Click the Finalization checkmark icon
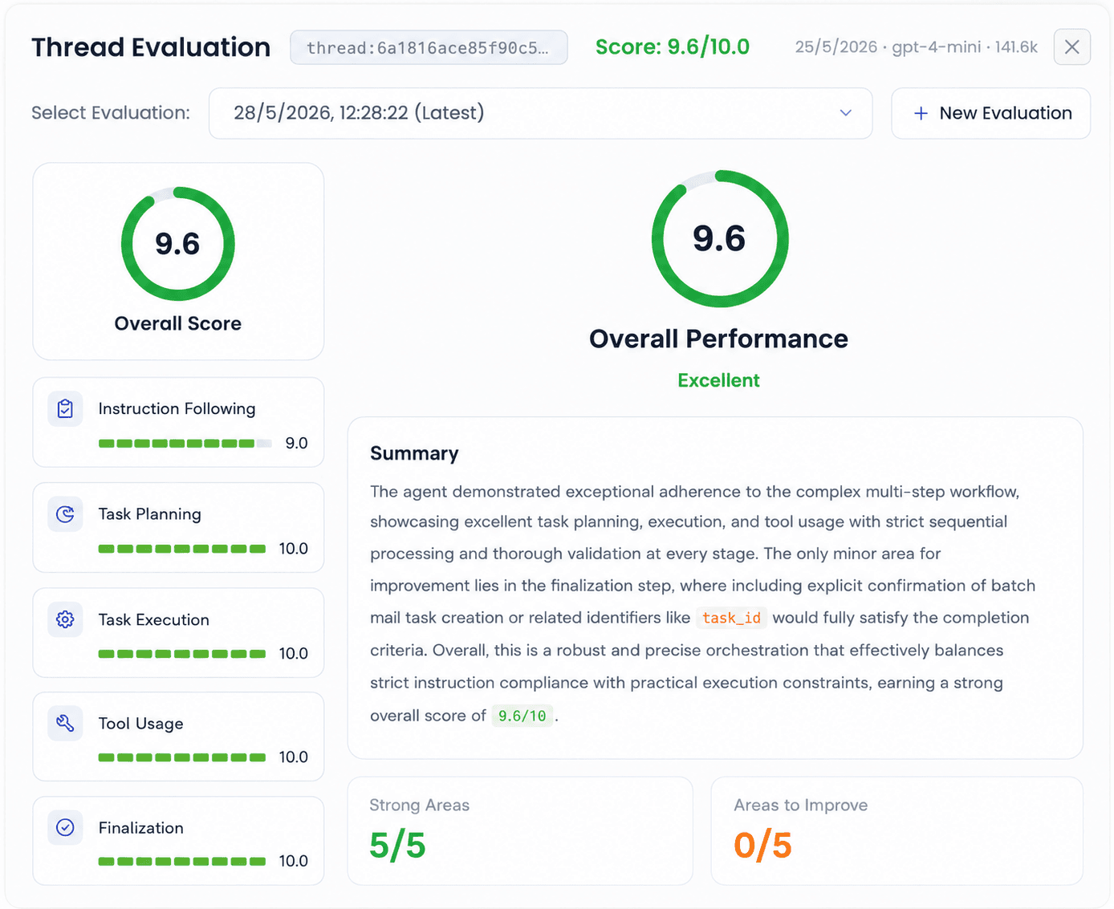This screenshot has width=1114, height=909. pyautogui.click(x=65, y=827)
